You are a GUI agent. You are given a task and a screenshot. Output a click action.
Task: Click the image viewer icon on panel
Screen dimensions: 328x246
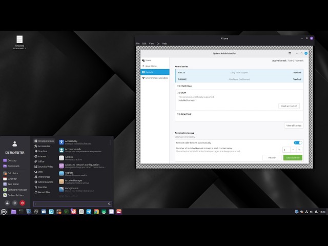coord(119,212)
